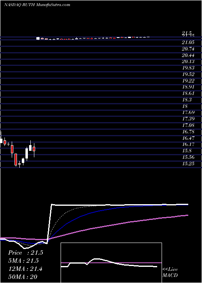Click the 19.52 price axis label
Screen dimensions: 202x283
pyautogui.click(x=188, y=74)
